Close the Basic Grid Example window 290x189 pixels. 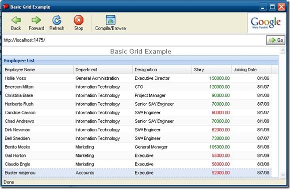281,7
